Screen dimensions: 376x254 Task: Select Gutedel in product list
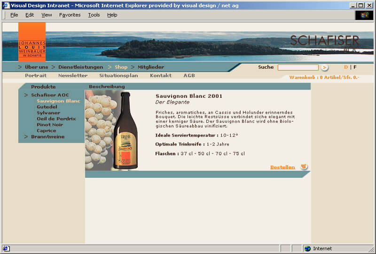click(x=47, y=107)
